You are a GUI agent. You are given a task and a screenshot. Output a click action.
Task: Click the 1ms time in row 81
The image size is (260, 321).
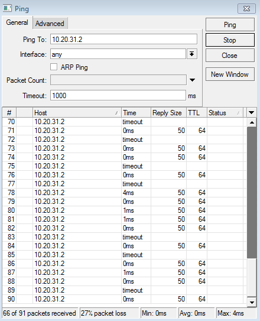[128, 219]
